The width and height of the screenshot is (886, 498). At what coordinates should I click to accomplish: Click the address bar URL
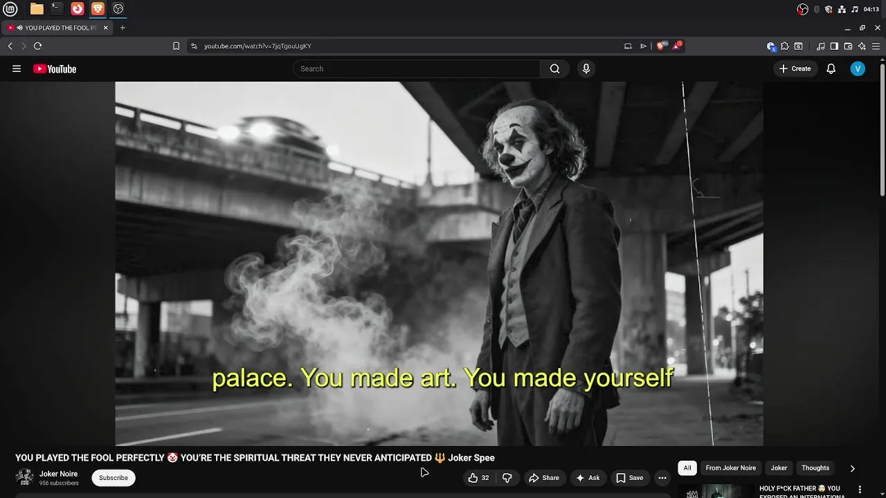[x=257, y=46]
